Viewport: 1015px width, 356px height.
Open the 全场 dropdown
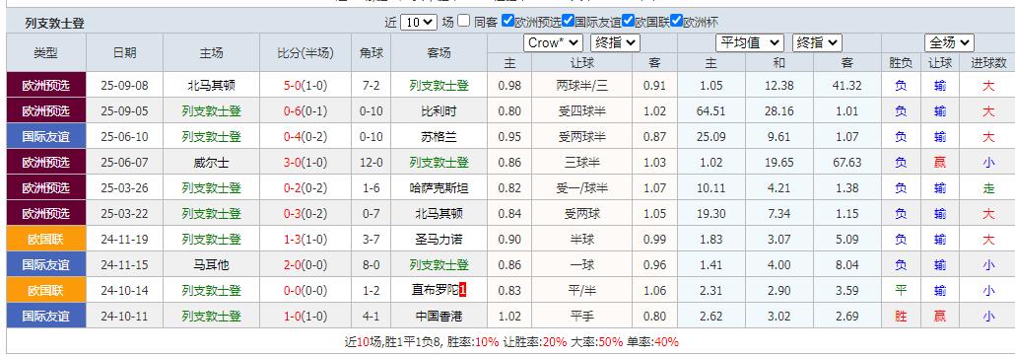pyautogui.click(x=949, y=42)
